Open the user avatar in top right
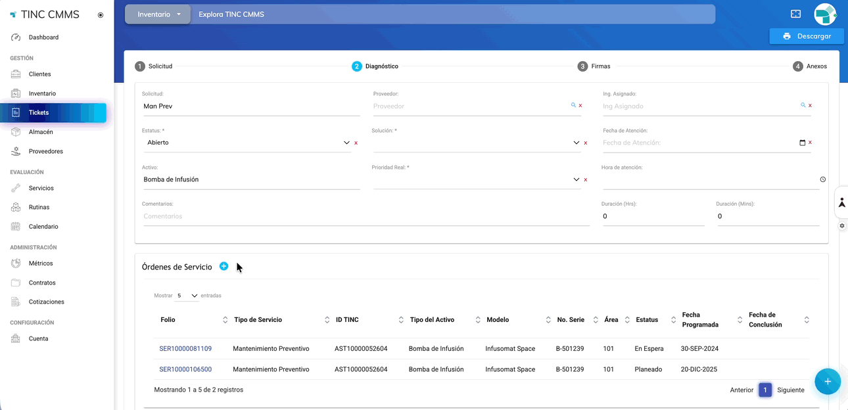The width and height of the screenshot is (848, 410). click(824, 14)
